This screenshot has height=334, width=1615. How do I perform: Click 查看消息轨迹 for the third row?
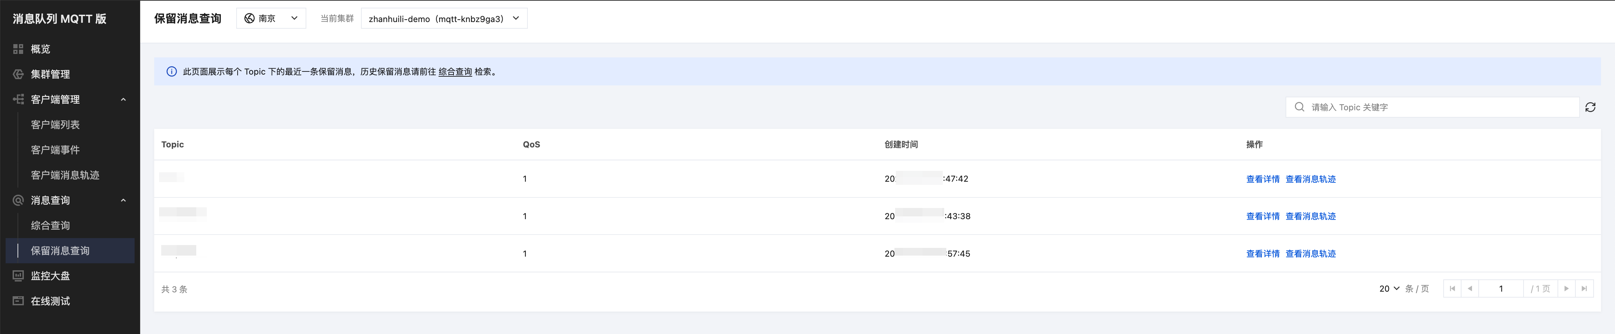click(1310, 254)
